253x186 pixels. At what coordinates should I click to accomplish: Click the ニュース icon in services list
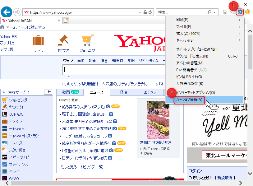pos(5,143)
